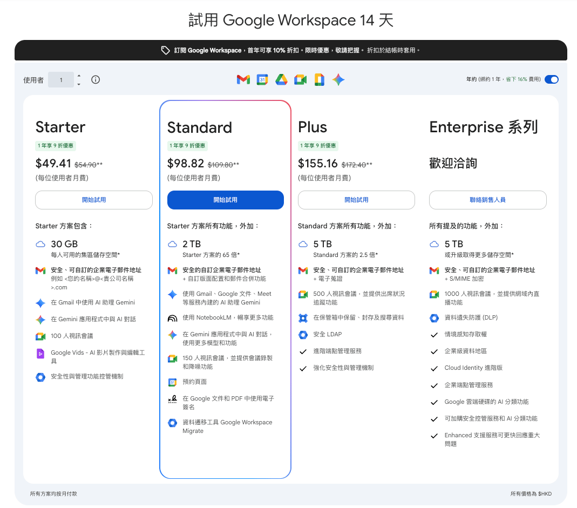Image resolution: width=577 pixels, height=508 pixels.
Task: Click the NotebookLM icon in the Standard plan
Action: pyautogui.click(x=172, y=318)
